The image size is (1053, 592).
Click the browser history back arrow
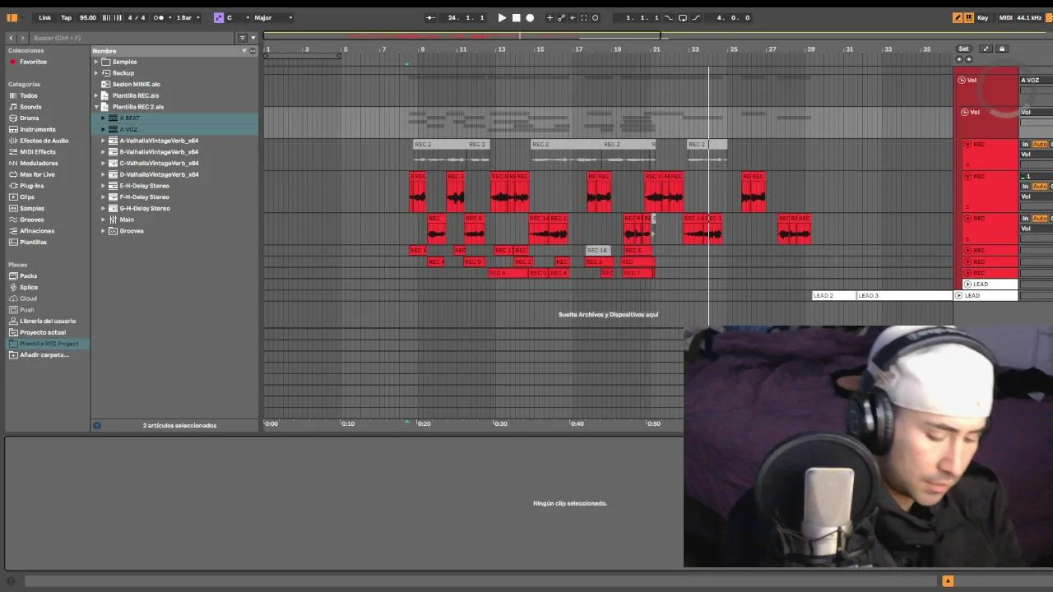pos(12,38)
